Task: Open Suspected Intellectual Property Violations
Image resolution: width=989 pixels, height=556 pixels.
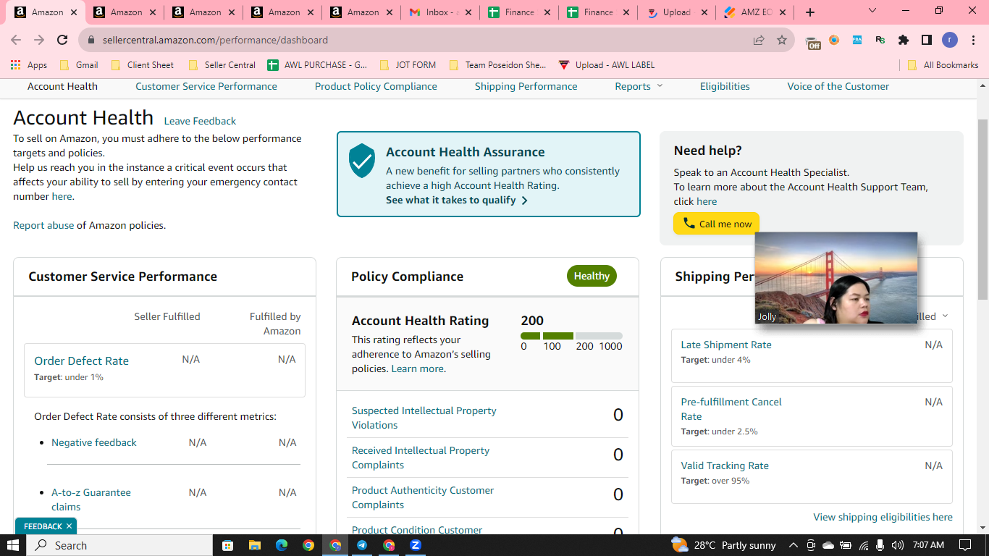Action: tap(424, 418)
